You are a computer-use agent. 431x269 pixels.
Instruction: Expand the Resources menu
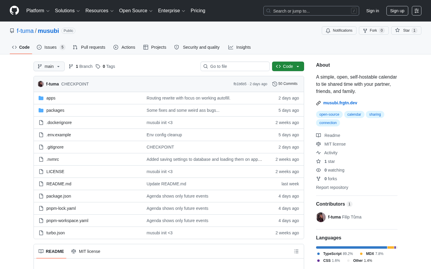coord(99,11)
